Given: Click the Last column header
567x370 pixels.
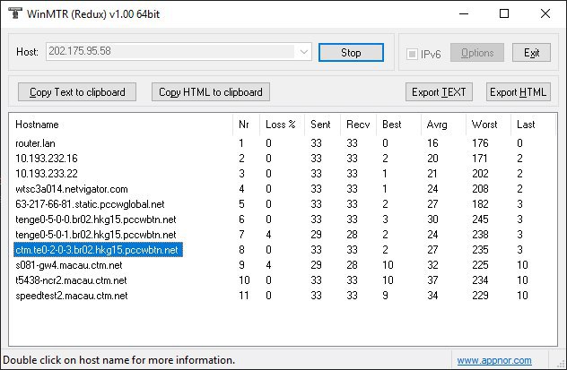Looking at the screenshot, I should pos(533,125).
